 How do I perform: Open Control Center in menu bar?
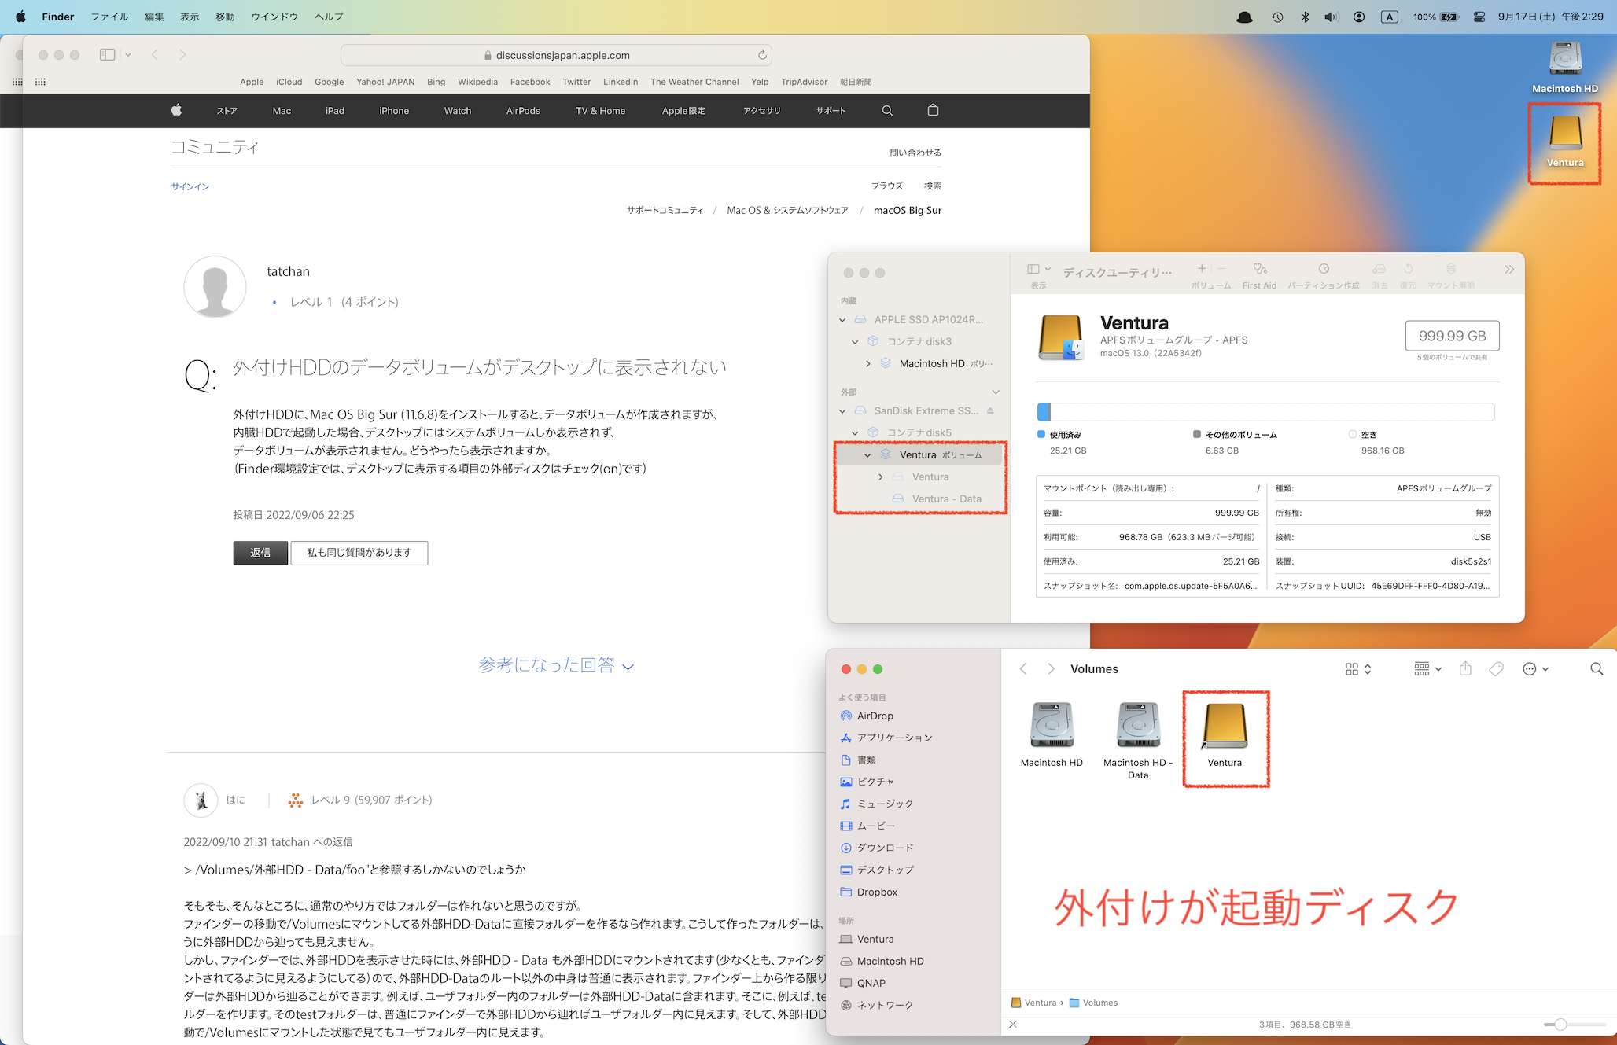[x=1479, y=17]
